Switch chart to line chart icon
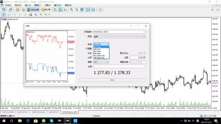Viewport: 221px width, 124px height. [x=65, y=10]
